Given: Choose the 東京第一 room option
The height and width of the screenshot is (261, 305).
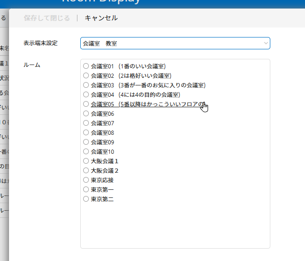Looking at the screenshot, I should click(x=86, y=189).
